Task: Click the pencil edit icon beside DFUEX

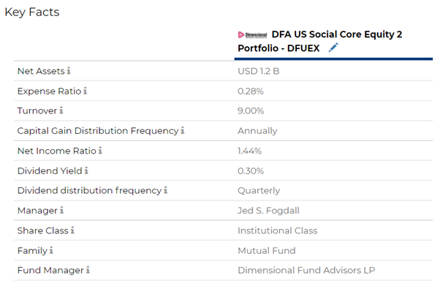Action: pos(333,48)
